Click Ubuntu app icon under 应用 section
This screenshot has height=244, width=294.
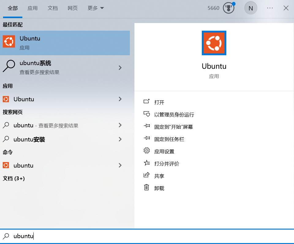point(6,99)
